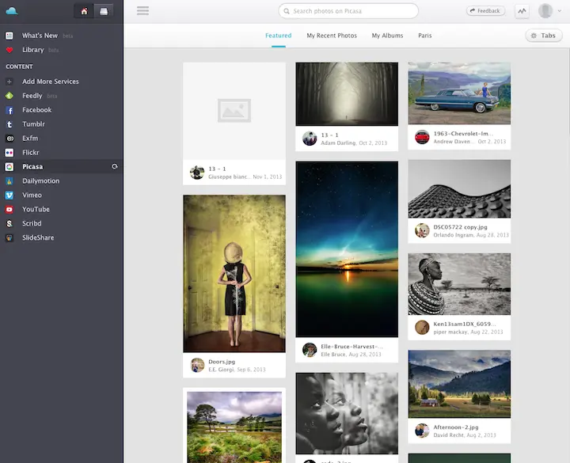Screen dimensions: 570x463
Task: Open the drive storage icon
Action: coord(104,11)
